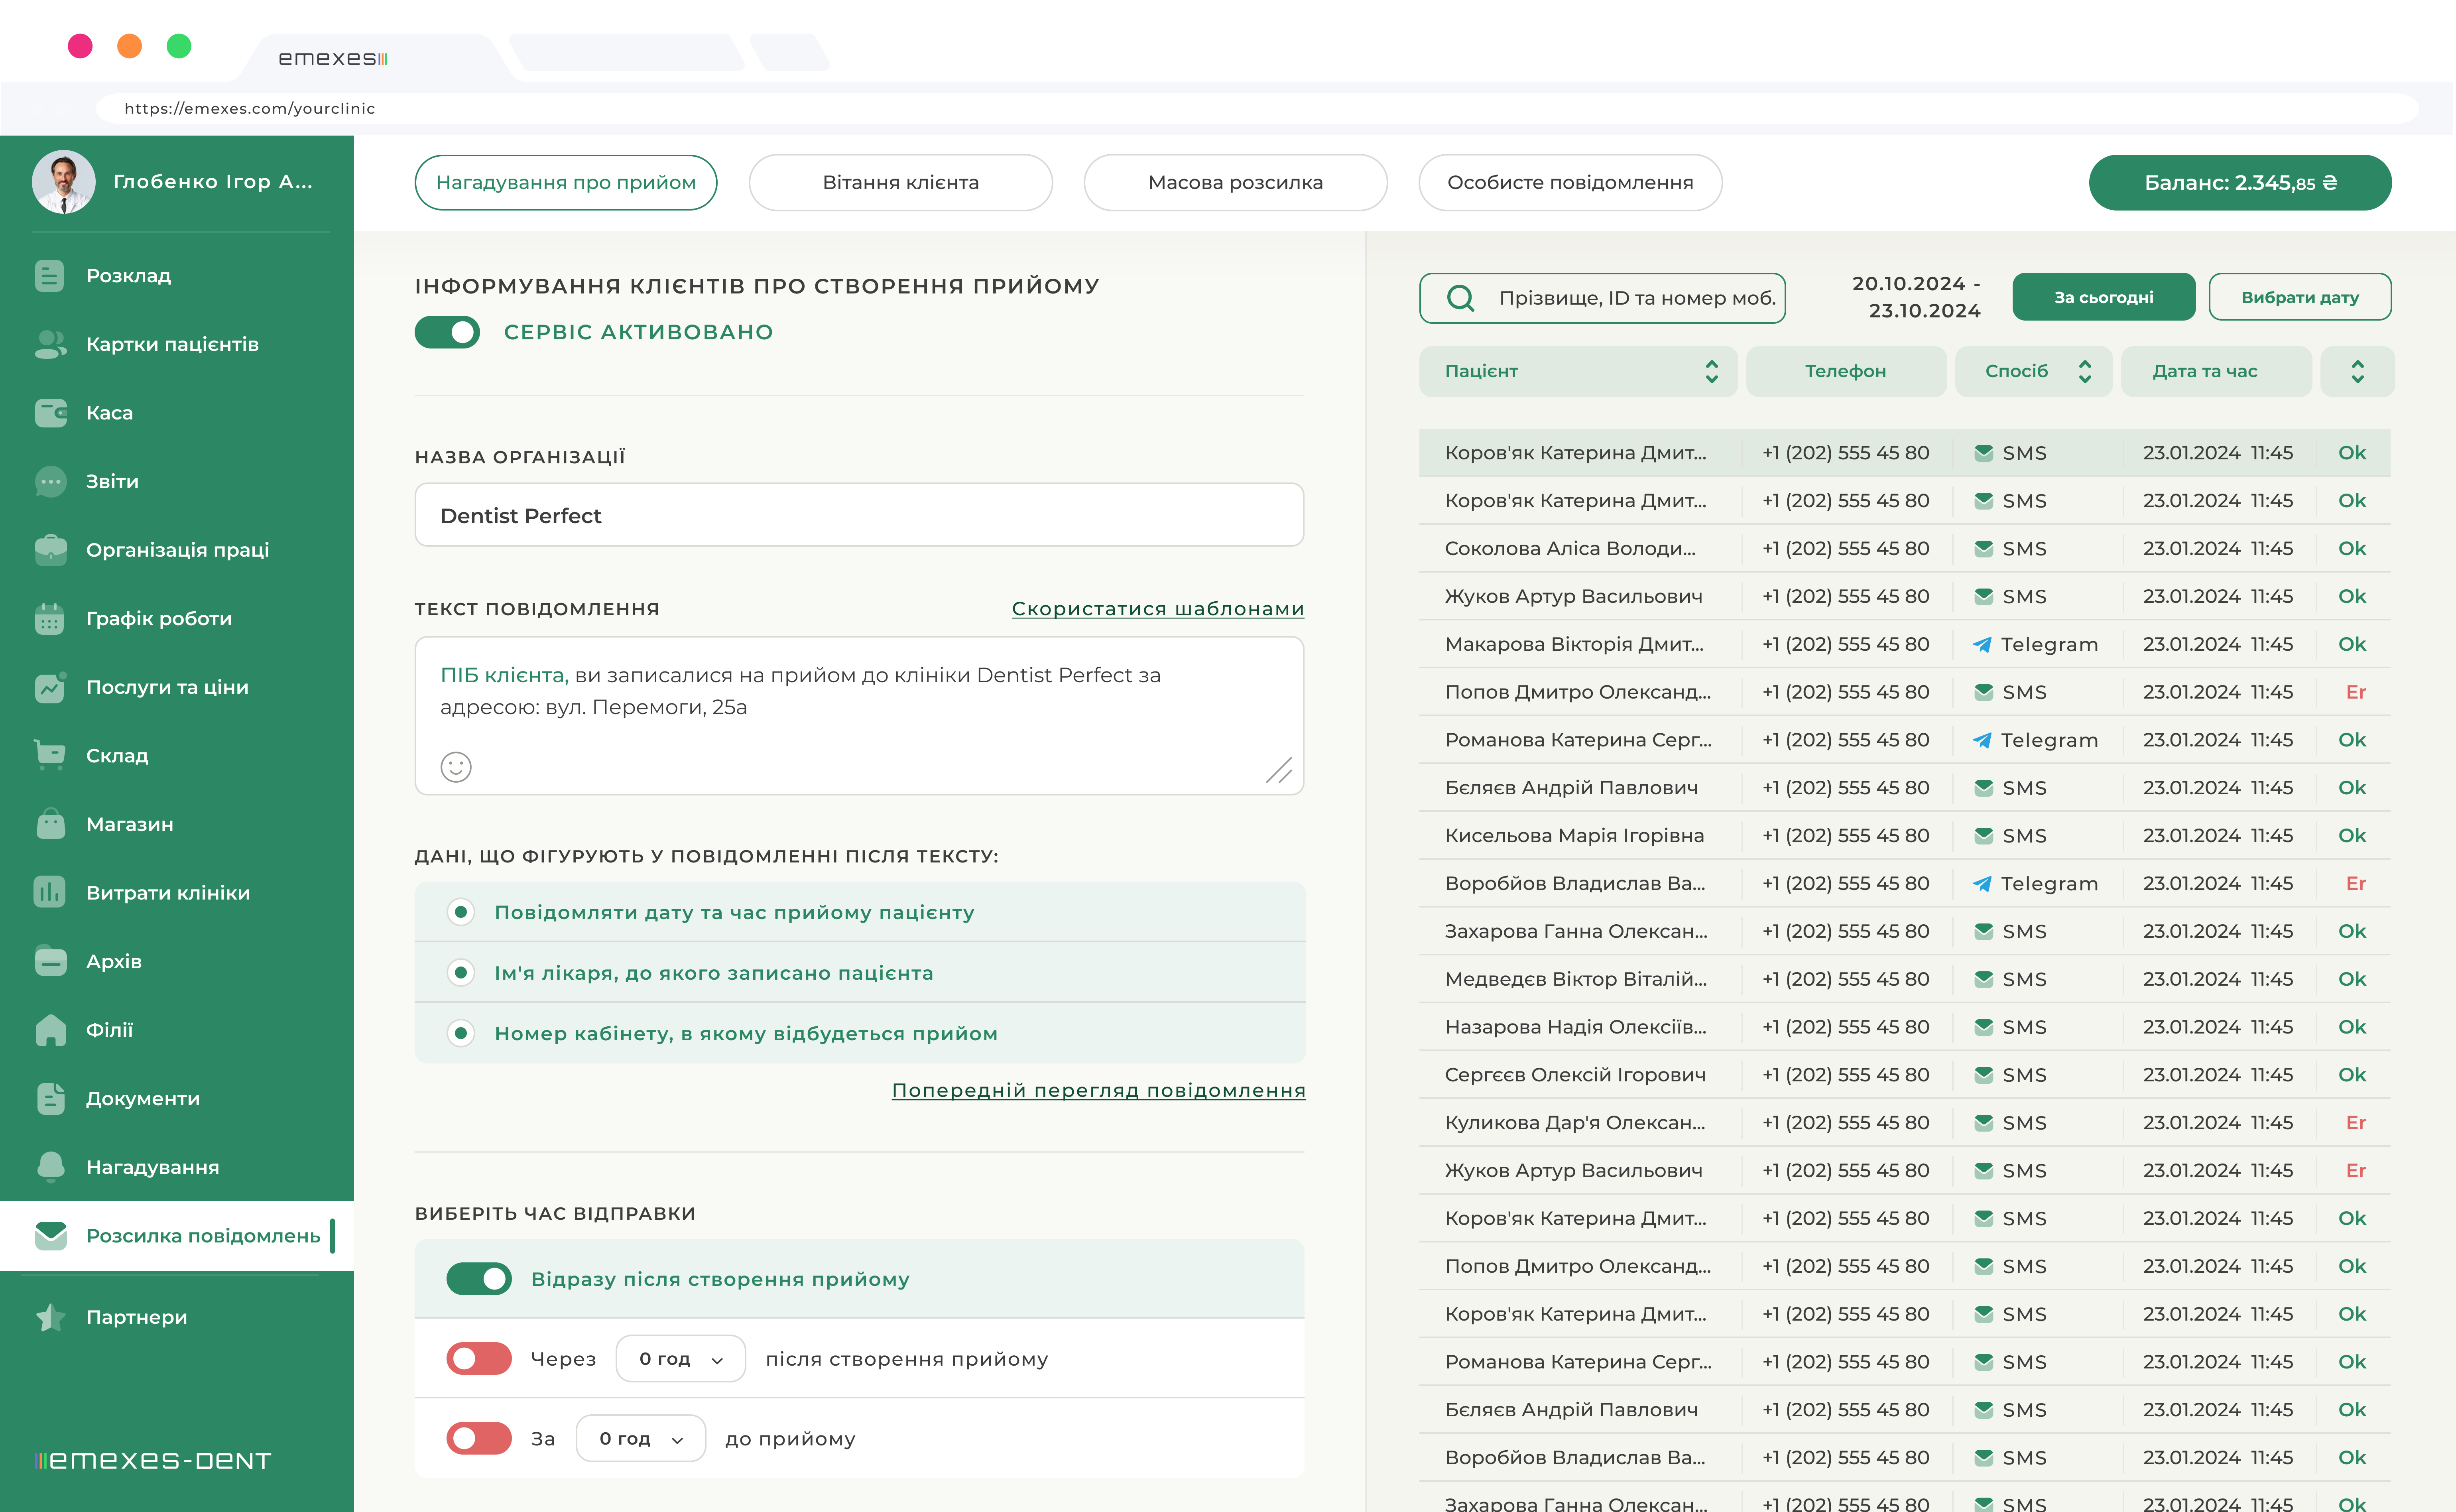Open the Розклад schedule icon
The height and width of the screenshot is (1512, 2456).
coord(49,276)
